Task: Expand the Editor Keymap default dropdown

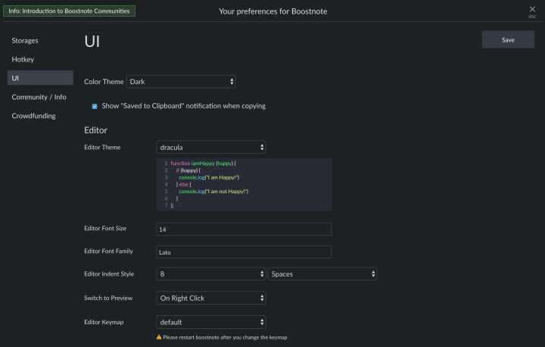Action: pos(211,323)
